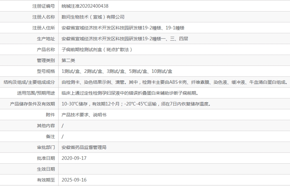Select expiry date 2025-09-16
This screenshot has height=186, width=290.
click(74, 180)
